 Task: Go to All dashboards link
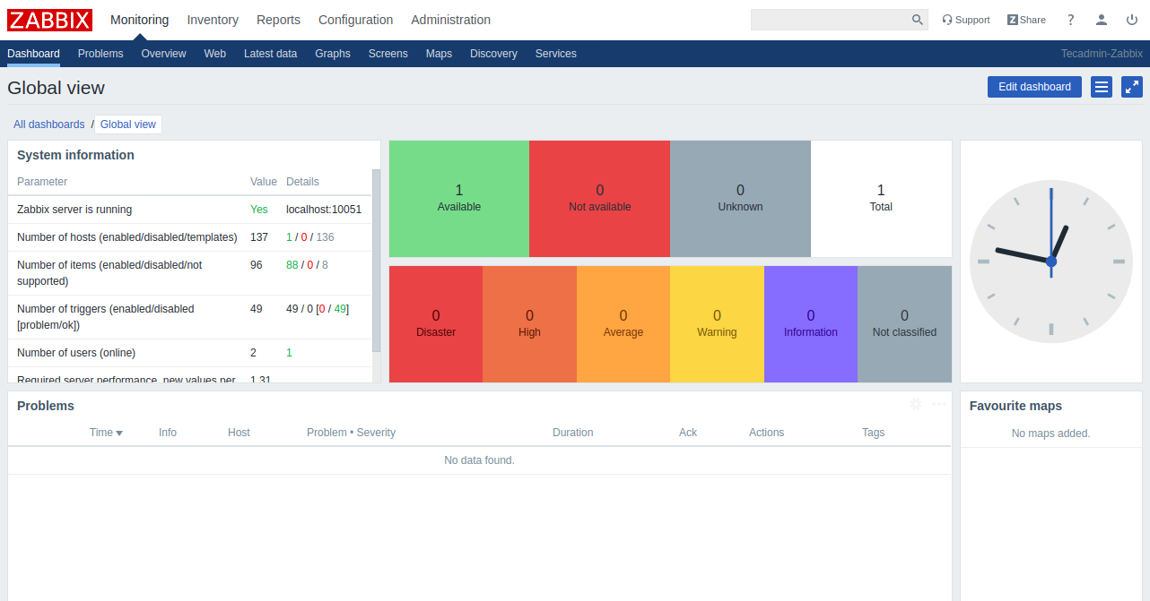pos(48,124)
